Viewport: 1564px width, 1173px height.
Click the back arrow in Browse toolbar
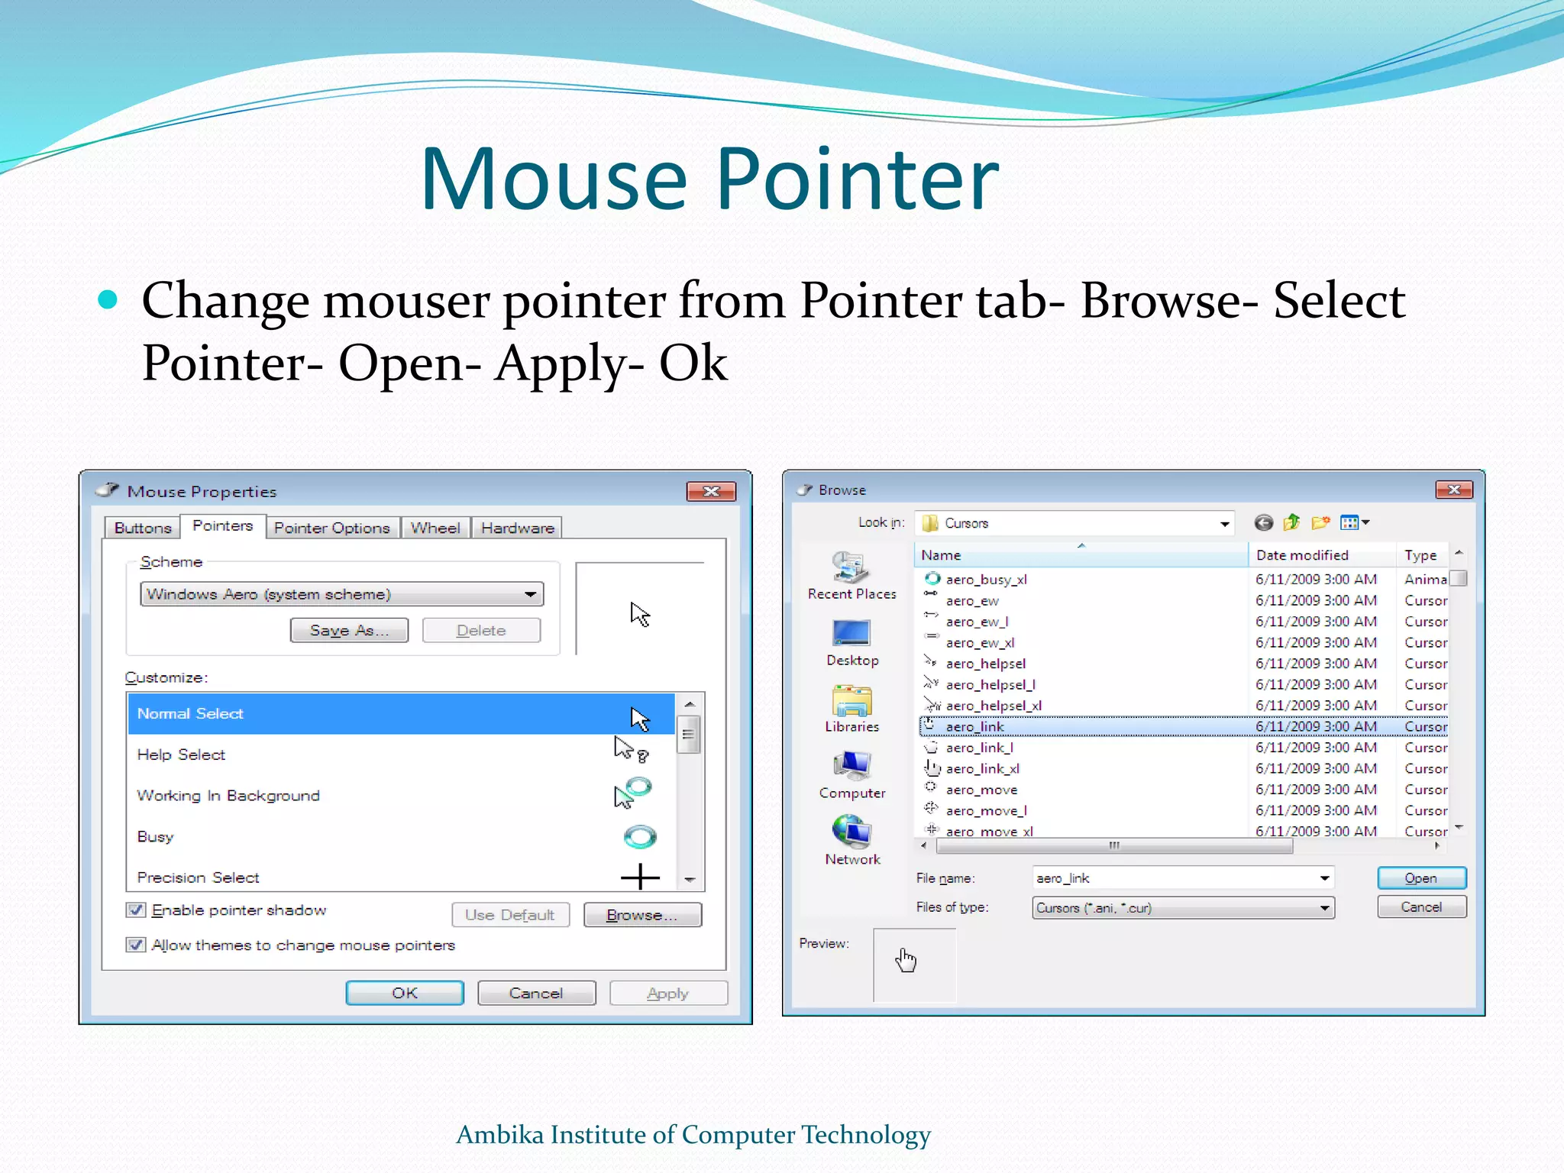(1263, 523)
